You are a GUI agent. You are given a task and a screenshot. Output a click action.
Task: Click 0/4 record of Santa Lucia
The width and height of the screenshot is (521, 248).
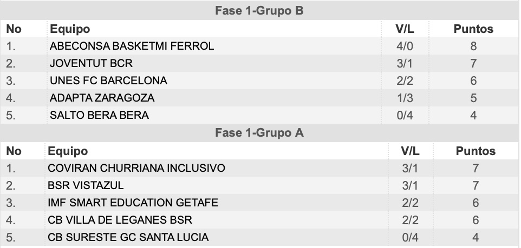pyautogui.click(x=410, y=237)
